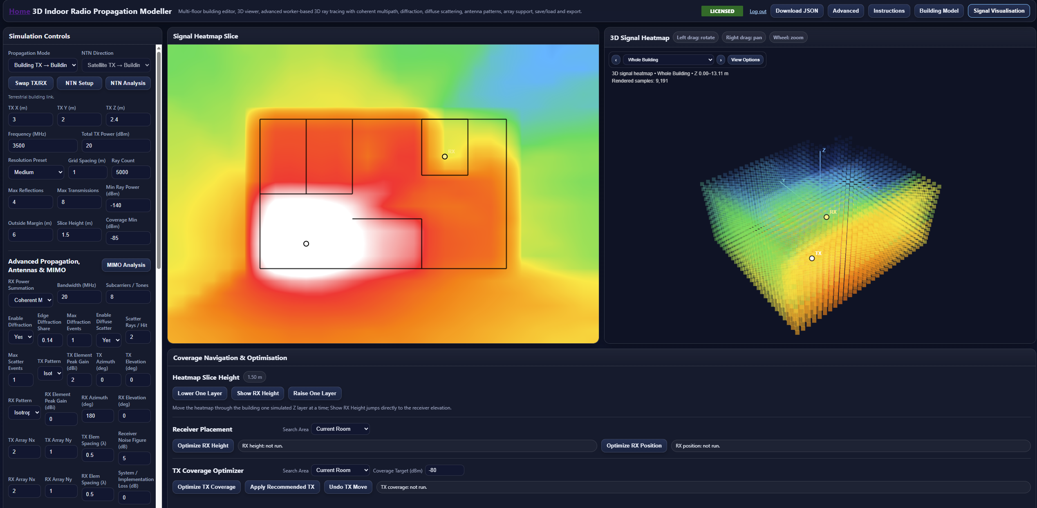Click the Min Ray Power field
Image resolution: width=1037 pixels, height=508 pixels.
pos(128,205)
